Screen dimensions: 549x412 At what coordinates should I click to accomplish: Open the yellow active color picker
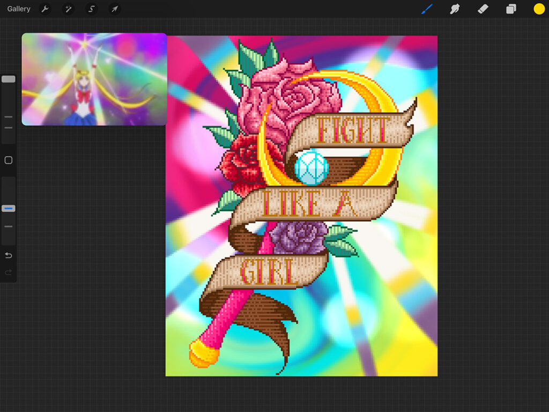tap(539, 9)
